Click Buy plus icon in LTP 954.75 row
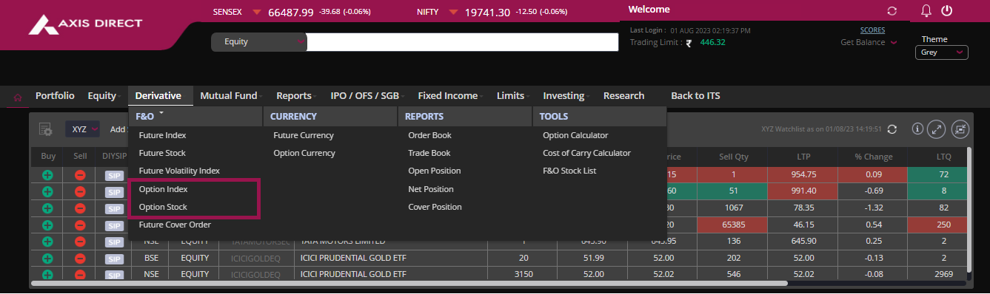The image size is (990, 294). coord(48,175)
